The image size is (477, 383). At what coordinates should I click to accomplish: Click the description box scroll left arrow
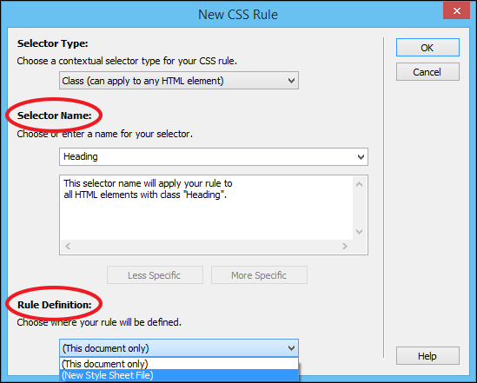(x=68, y=246)
